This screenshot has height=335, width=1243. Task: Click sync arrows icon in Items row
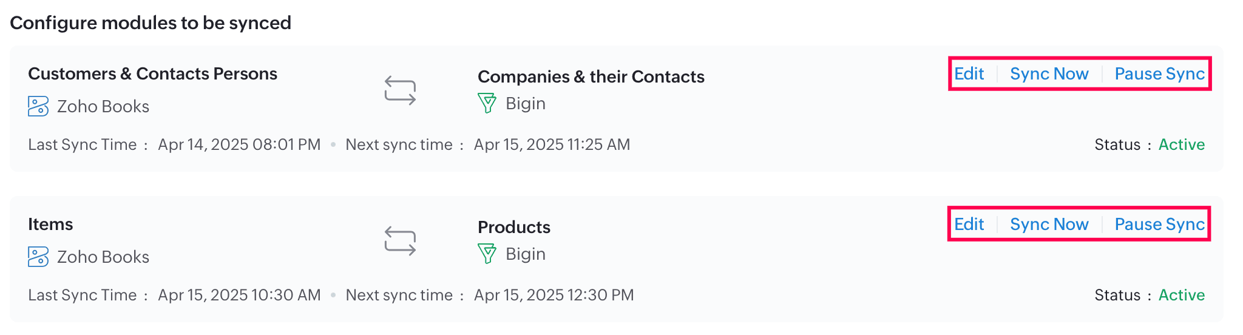(x=400, y=241)
